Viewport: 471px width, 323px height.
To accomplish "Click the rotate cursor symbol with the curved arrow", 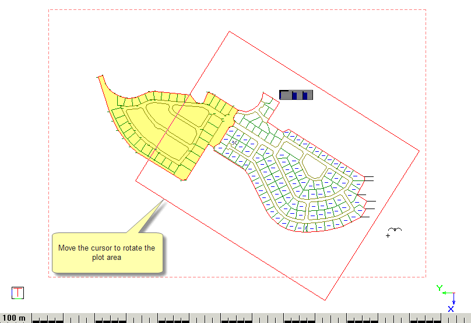I will coord(395,231).
